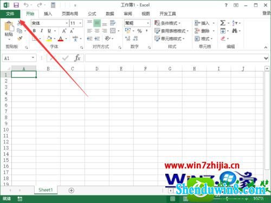Open Help question mark
The width and height of the screenshot is (271, 203).
point(226,5)
